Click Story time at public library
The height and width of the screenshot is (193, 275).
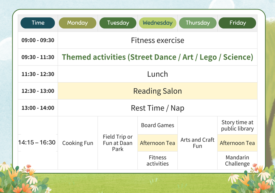pos(237,125)
